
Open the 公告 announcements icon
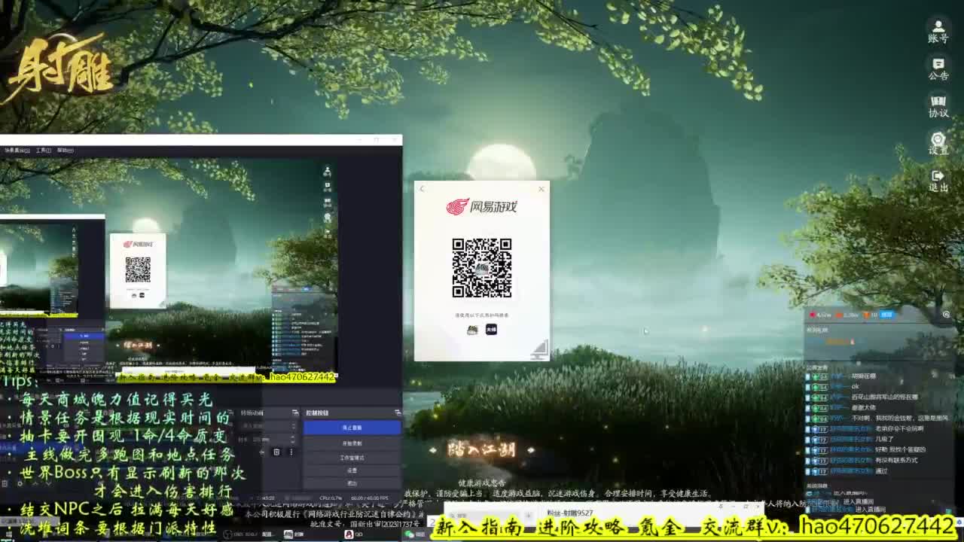pos(938,69)
